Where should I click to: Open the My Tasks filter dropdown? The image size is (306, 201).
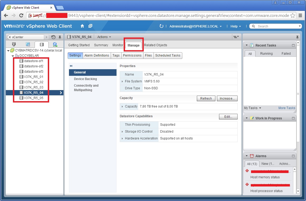point(253,108)
